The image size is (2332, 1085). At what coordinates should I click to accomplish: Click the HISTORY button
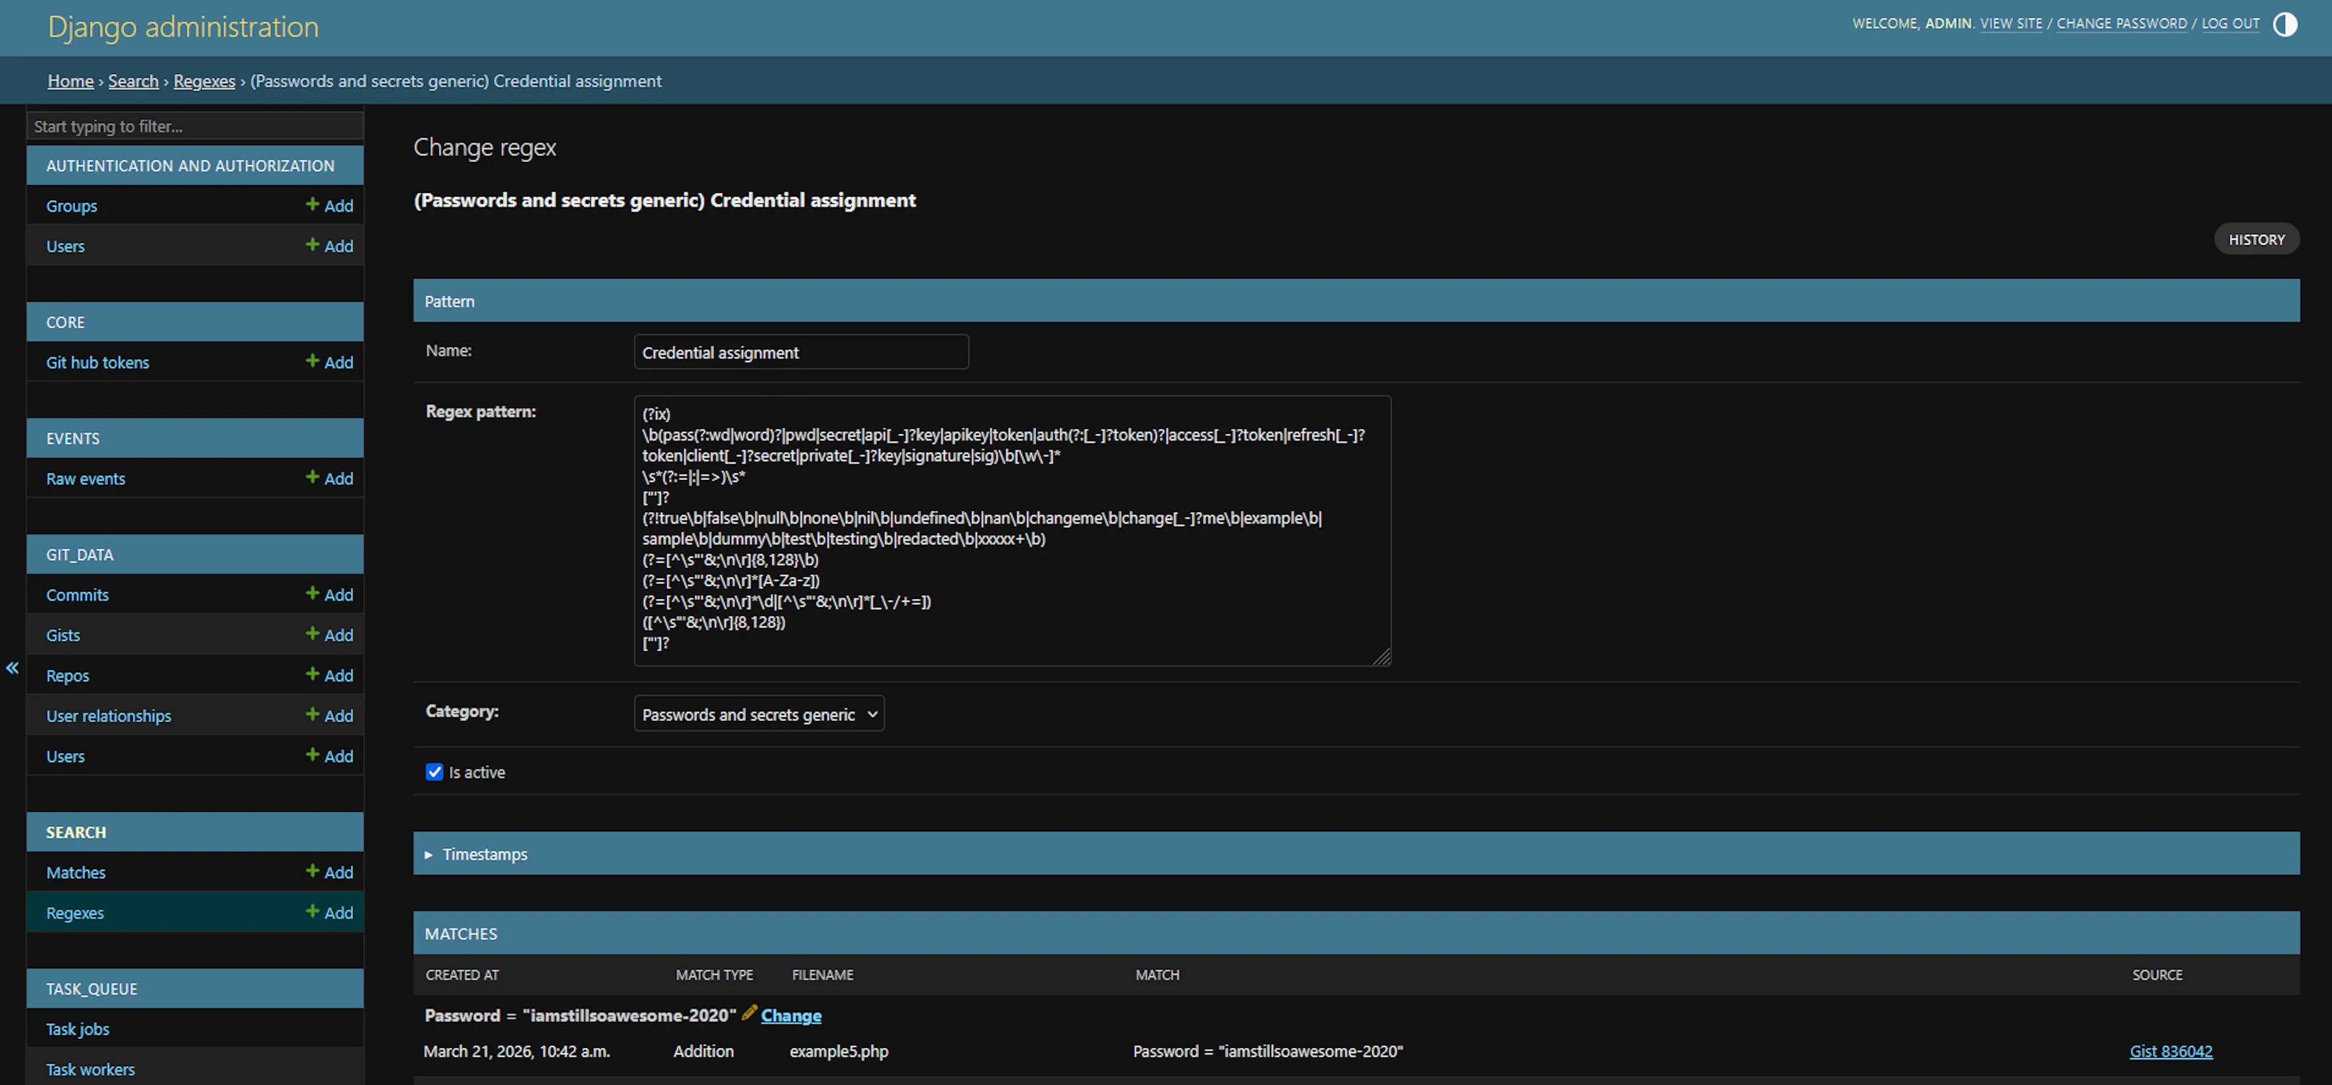2256,240
